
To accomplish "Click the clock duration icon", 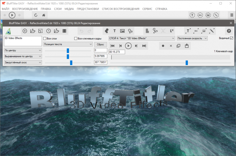I will pos(48,31).
